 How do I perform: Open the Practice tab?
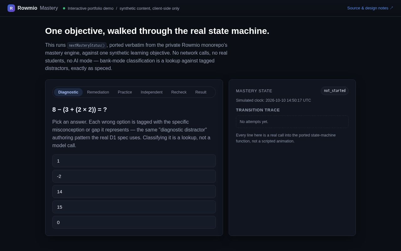[x=125, y=92]
